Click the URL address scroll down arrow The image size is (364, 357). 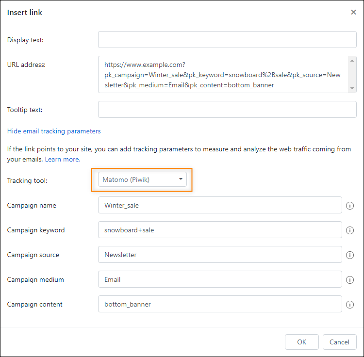pyautogui.click(x=352, y=88)
